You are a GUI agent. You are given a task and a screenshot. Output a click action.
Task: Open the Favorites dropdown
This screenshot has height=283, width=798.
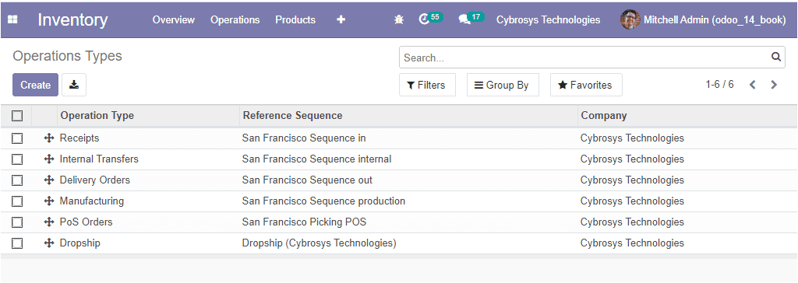point(586,85)
